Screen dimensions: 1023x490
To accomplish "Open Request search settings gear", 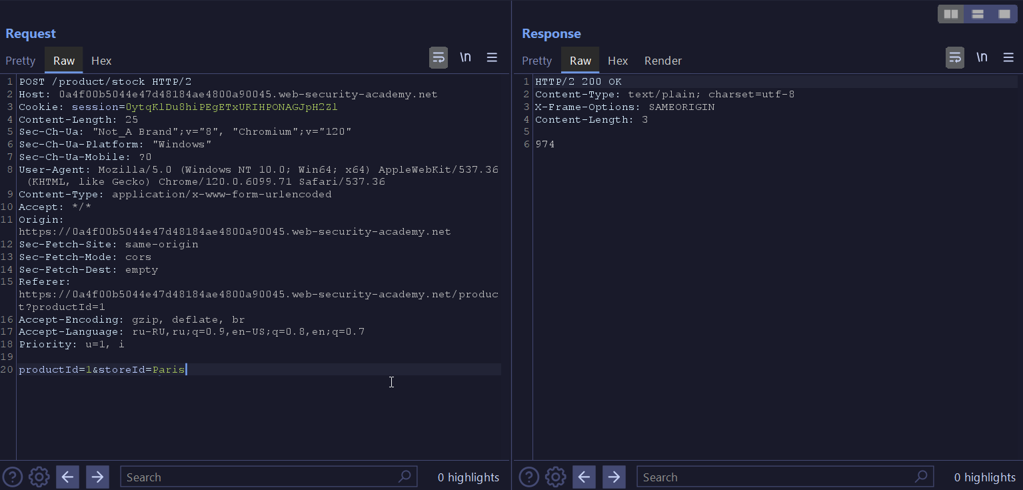I will coord(39,477).
